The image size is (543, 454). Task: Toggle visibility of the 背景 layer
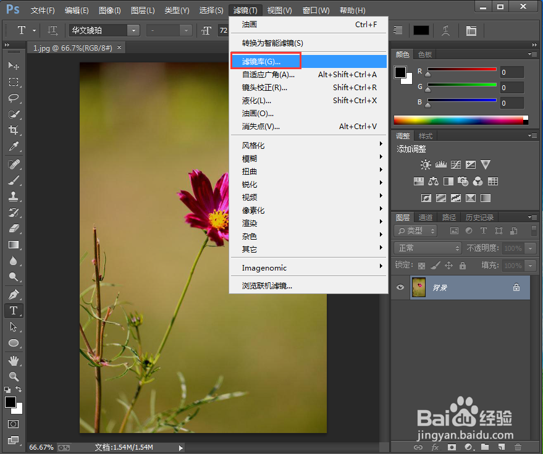400,287
